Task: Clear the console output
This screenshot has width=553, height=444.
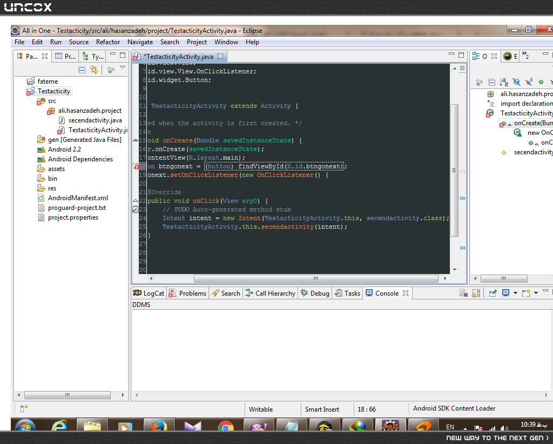Action: tap(463, 293)
